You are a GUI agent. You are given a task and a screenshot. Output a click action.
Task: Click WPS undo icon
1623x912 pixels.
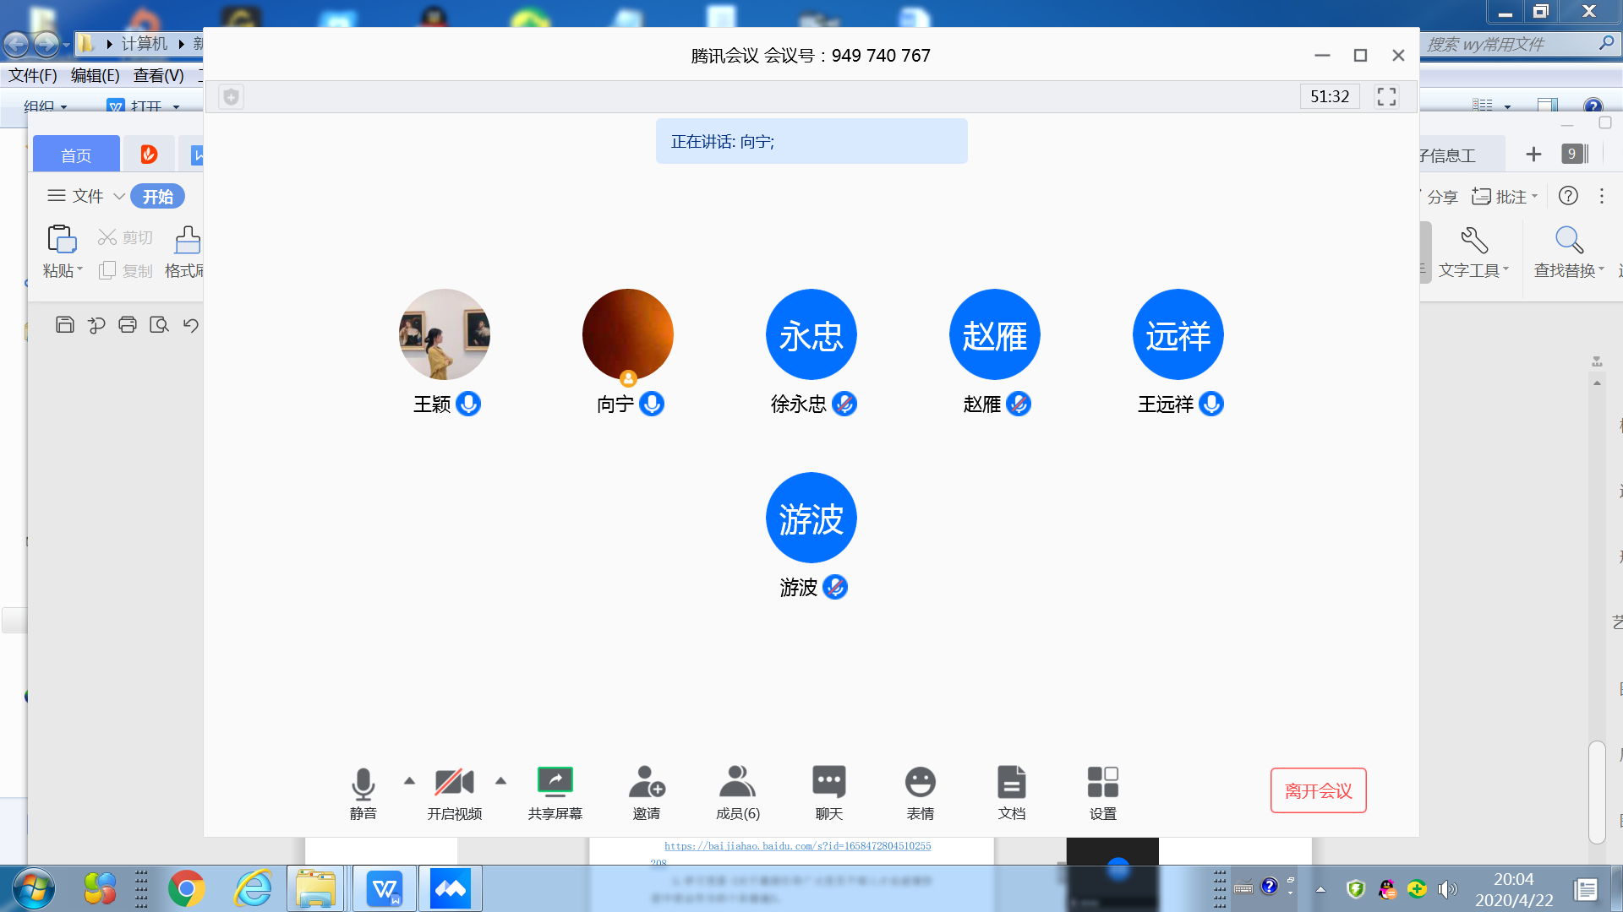[x=191, y=325]
